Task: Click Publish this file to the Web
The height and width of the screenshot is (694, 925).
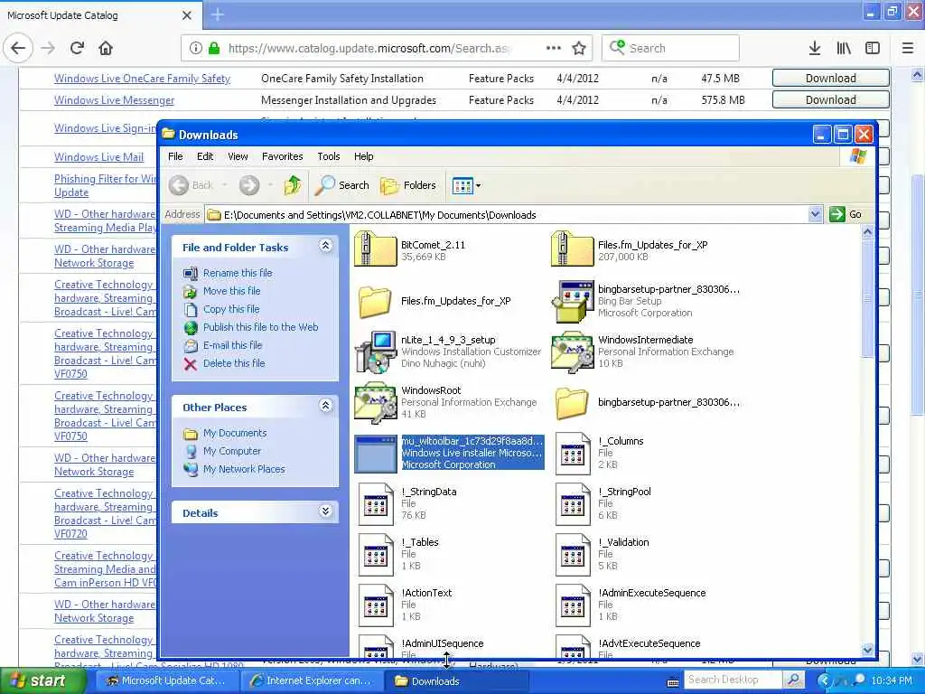Action: click(261, 327)
